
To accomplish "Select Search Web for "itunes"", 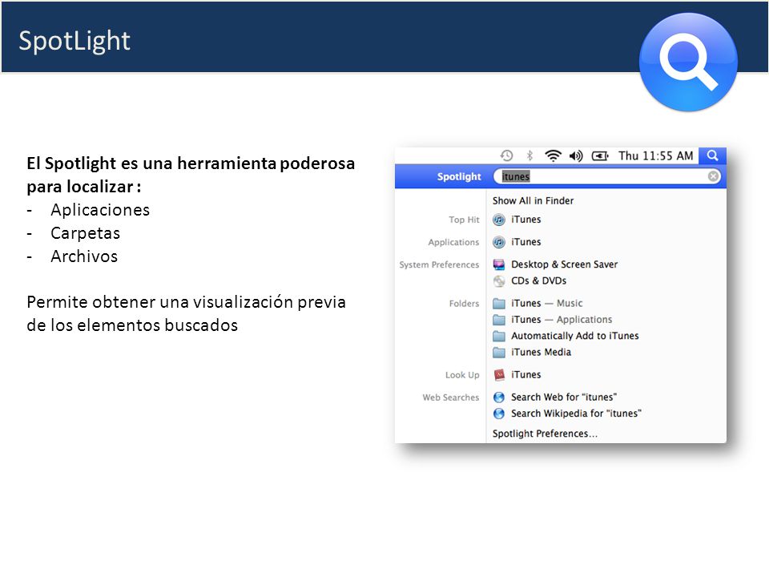I will 563,397.
